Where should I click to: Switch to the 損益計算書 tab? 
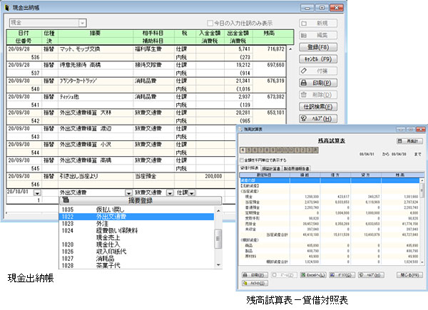pyautogui.click(x=271, y=168)
